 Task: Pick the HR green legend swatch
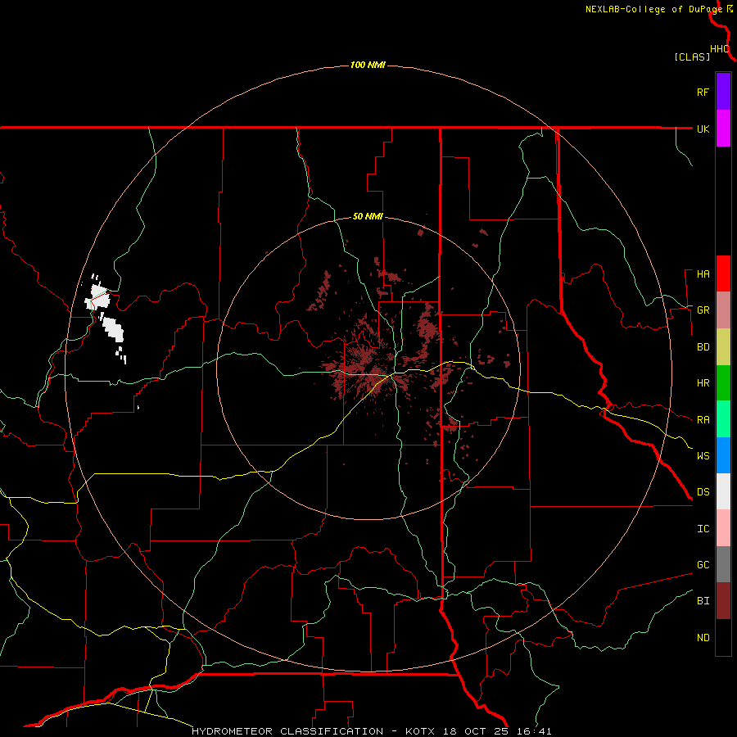(723, 383)
